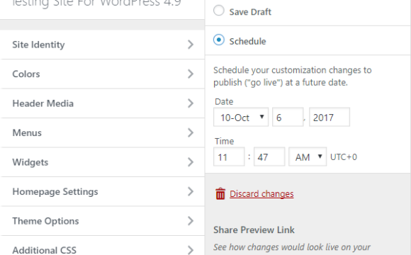Click the minute input field showing 47
Image resolution: width=411 pixels, height=255 pixels.
pyautogui.click(x=269, y=157)
